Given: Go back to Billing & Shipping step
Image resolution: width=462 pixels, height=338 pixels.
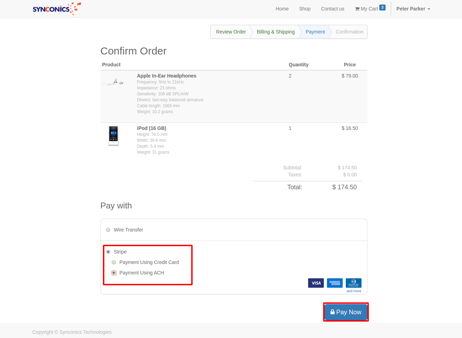Looking at the screenshot, I should 276,32.
